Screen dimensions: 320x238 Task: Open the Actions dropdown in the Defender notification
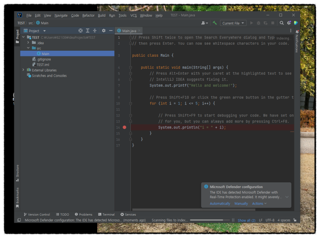coord(259,203)
